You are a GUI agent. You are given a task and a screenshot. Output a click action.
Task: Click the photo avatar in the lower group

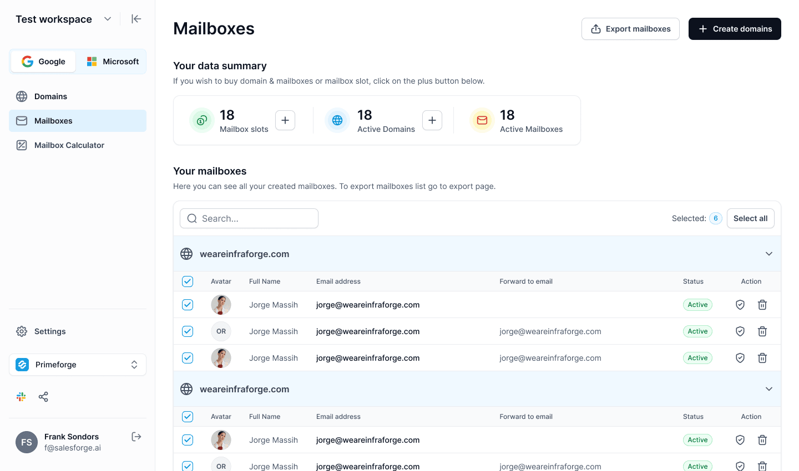[x=221, y=440]
